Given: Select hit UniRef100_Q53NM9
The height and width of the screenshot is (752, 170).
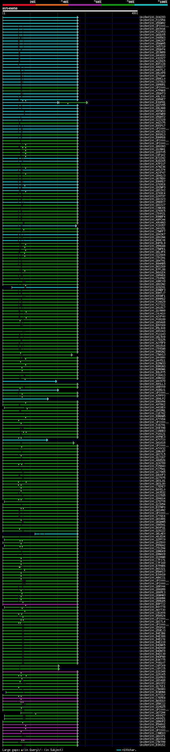Looking at the screenshot, I should click(x=152, y=52).
